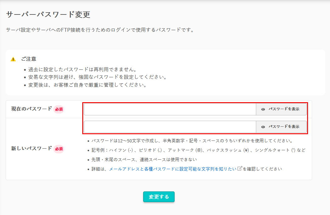
Task: Click the 必須 badge beside 現在のパスワード
Action: (x=59, y=109)
